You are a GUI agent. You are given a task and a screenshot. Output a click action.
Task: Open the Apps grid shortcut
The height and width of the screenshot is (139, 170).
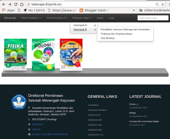8,10
